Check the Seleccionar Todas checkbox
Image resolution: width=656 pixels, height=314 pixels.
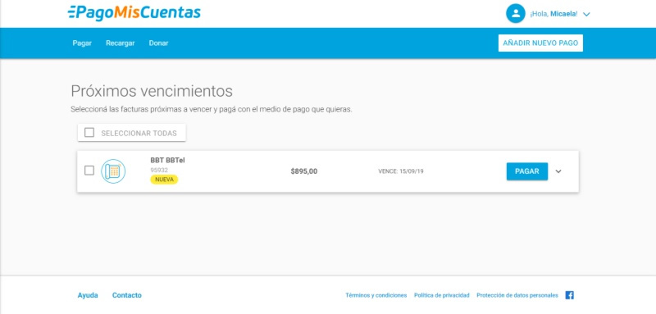89,133
